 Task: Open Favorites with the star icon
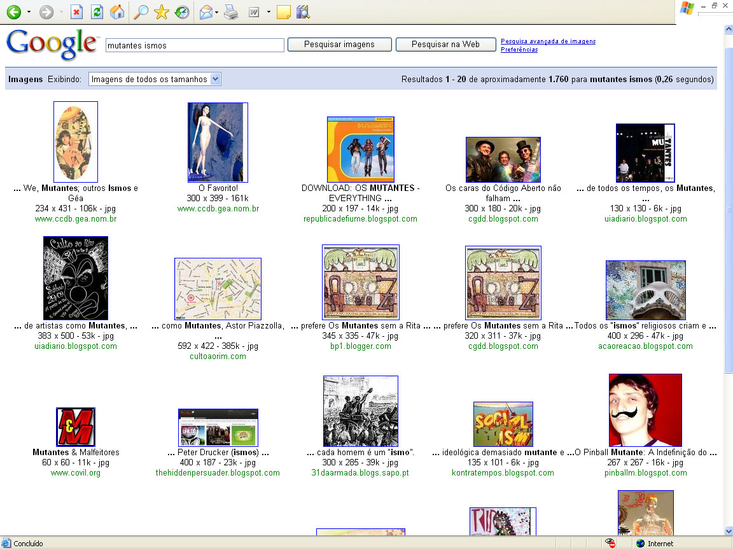pyautogui.click(x=162, y=12)
